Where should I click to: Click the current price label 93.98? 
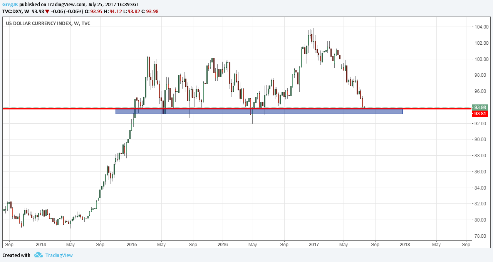click(x=480, y=107)
